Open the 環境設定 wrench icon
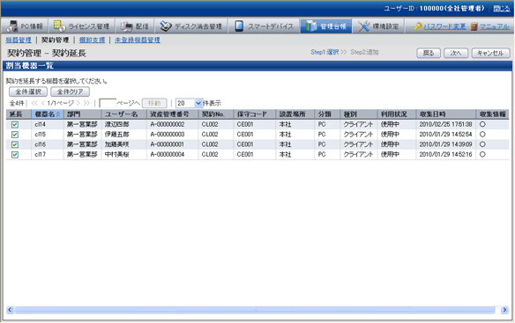The height and width of the screenshot is (323, 515). click(363, 26)
